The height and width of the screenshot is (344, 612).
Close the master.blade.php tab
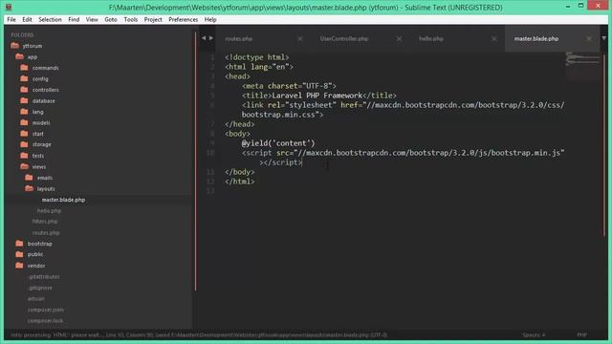[x=589, y=38]
